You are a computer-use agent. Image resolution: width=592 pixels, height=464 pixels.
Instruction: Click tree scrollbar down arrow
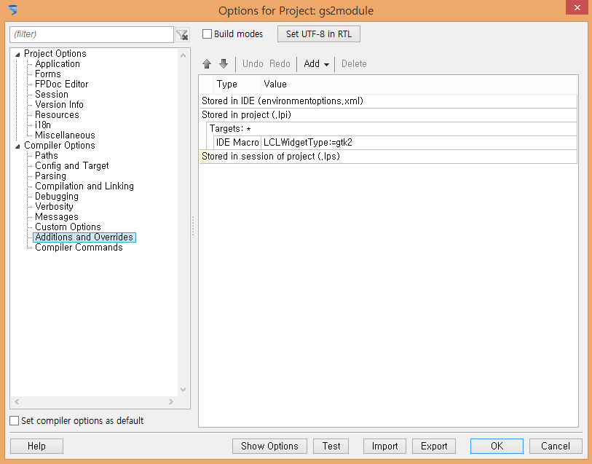point(183,390)
